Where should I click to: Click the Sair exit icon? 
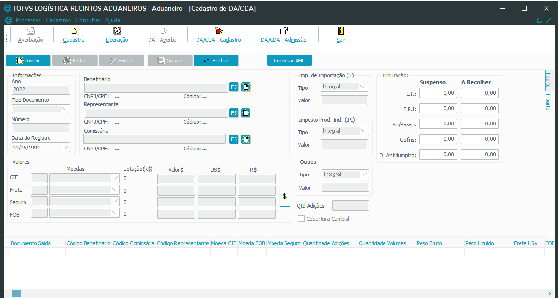pos(341,31)
